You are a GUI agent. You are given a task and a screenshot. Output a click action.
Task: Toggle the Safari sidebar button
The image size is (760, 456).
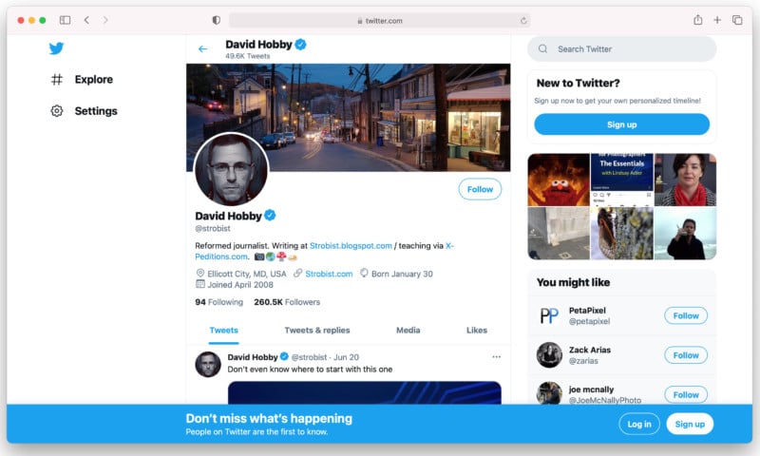(65, 20)
